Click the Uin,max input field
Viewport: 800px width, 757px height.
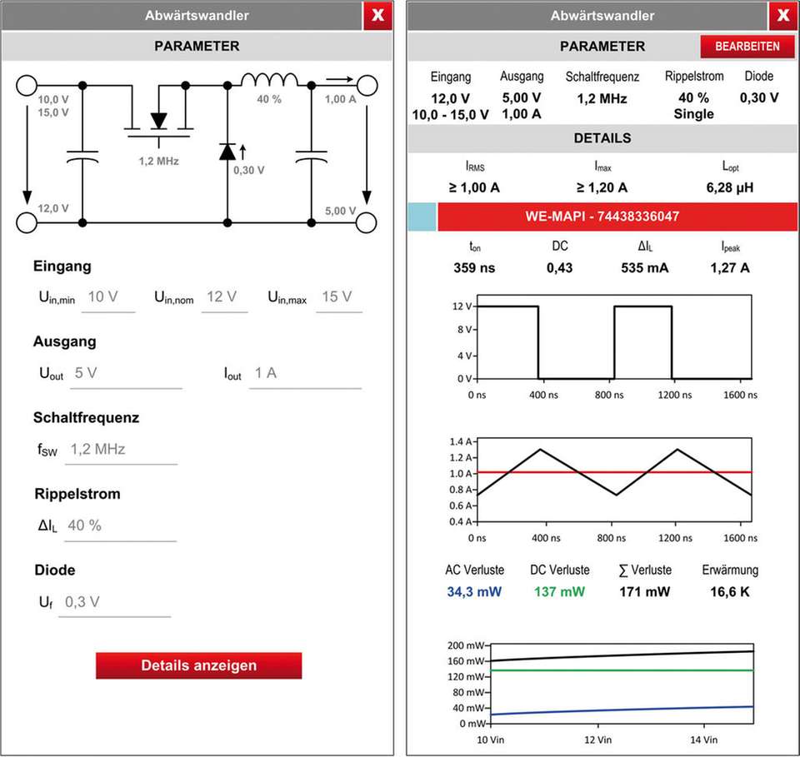tap(337, 297)
